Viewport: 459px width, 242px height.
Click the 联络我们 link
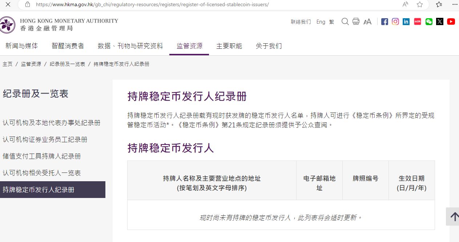point(301,22)
